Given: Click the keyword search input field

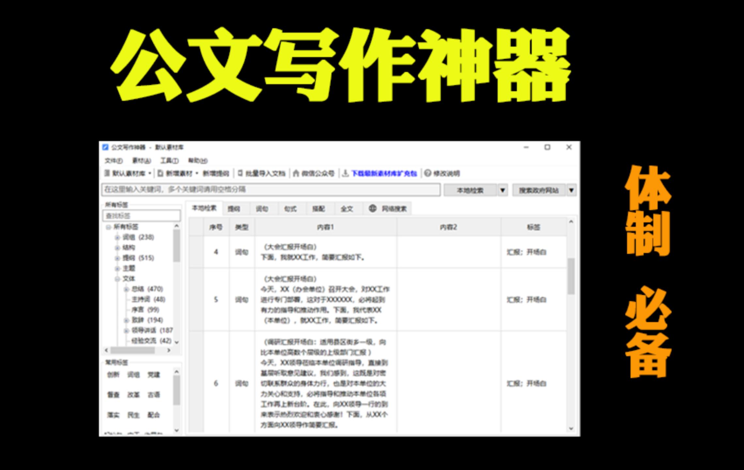Looking at the screenshot, I should coord(271,190).
